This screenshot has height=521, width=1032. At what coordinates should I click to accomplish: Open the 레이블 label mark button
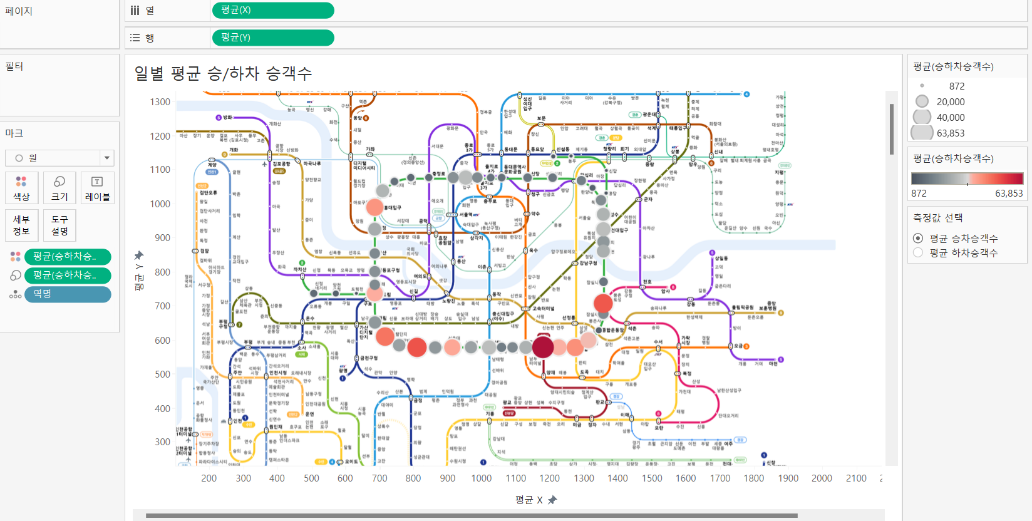coord(98,188)
